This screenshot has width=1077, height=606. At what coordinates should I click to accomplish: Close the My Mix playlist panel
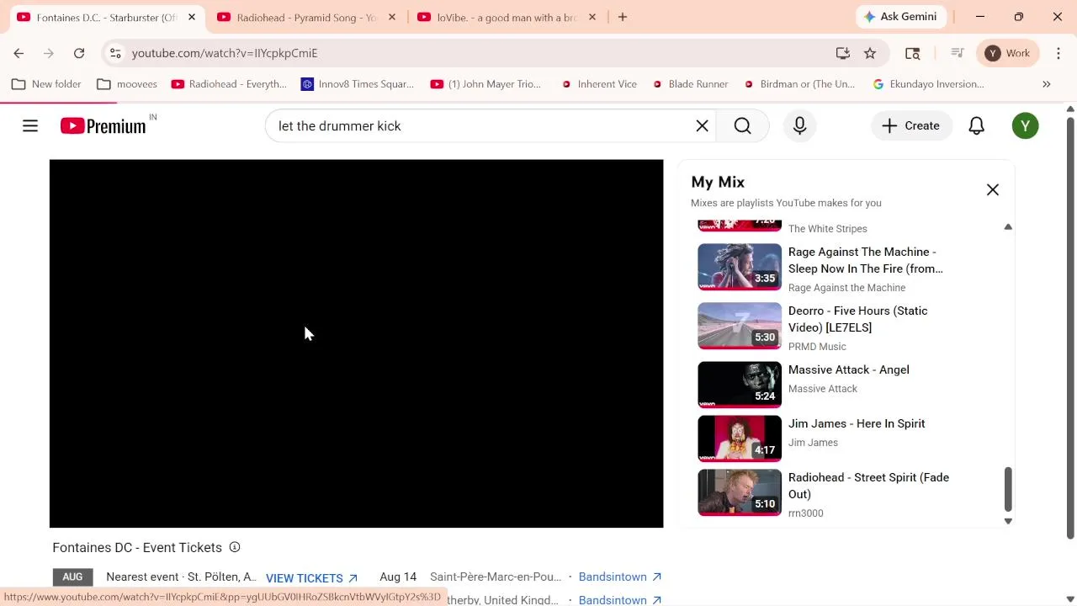point(993,189)
